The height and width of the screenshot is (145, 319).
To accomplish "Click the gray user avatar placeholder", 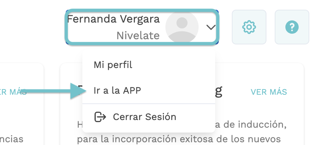I will [x=182, y=27].
